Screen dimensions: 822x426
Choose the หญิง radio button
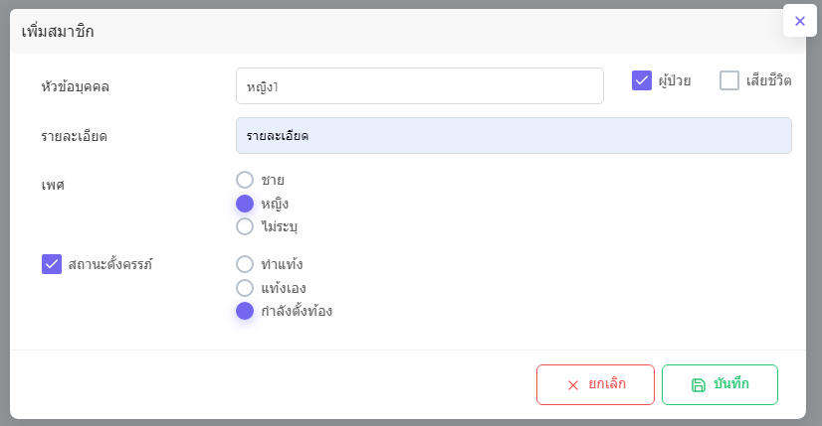[x=245, y=204]
